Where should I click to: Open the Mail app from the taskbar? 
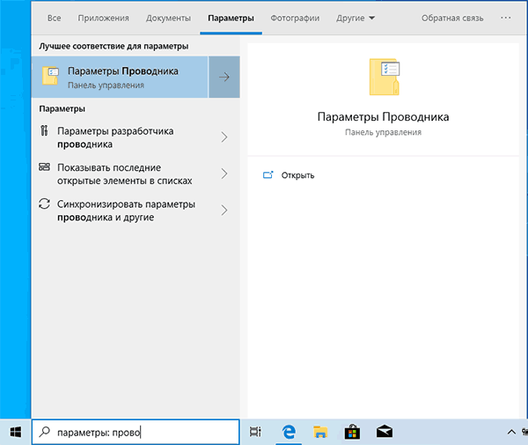385,432
